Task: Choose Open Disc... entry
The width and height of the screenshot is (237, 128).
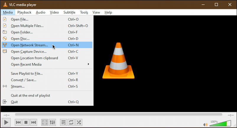Action: tap(47, 39)
